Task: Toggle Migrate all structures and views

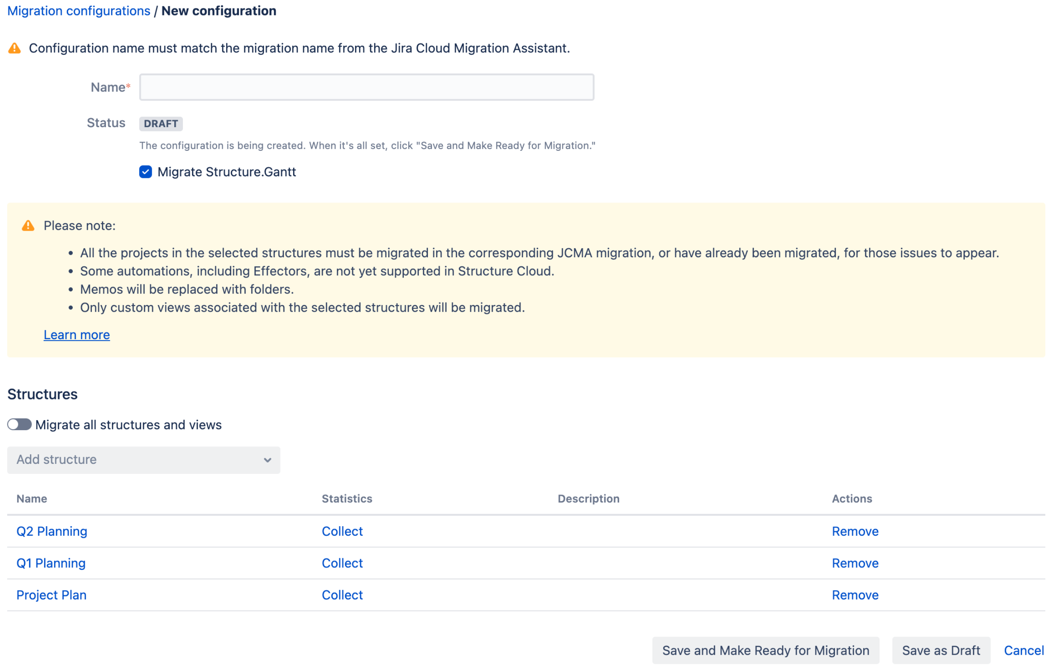Action: 20,424
